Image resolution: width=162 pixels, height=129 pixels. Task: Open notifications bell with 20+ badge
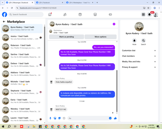[149, 15]
